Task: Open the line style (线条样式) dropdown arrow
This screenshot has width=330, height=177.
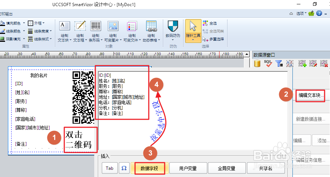Action: (x=51, y=39)
